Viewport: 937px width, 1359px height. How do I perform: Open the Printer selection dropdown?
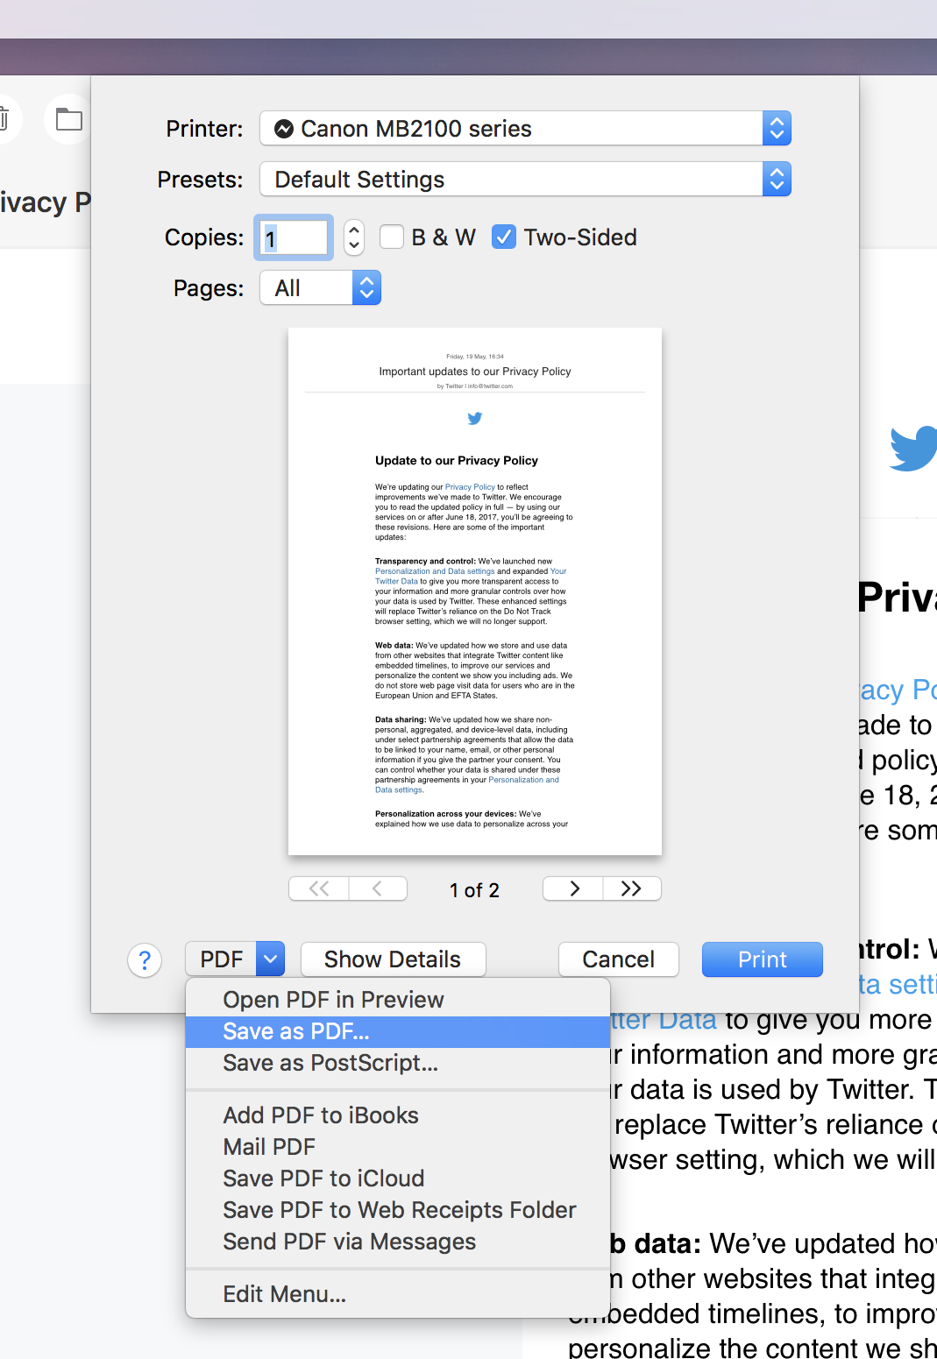pyautogui.click(x=525, y=129)
